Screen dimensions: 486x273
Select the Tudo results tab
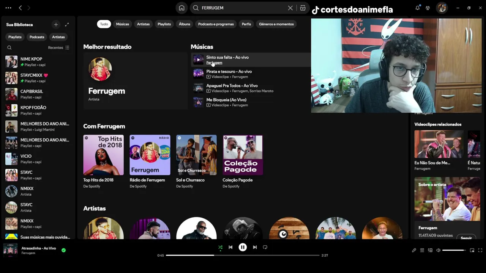click(104, 24)
